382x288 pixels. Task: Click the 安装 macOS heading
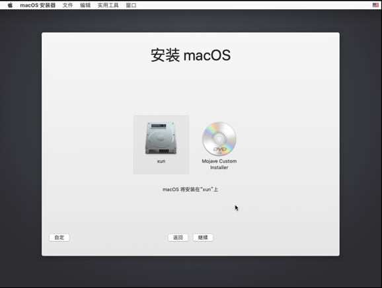click(190, 55)
